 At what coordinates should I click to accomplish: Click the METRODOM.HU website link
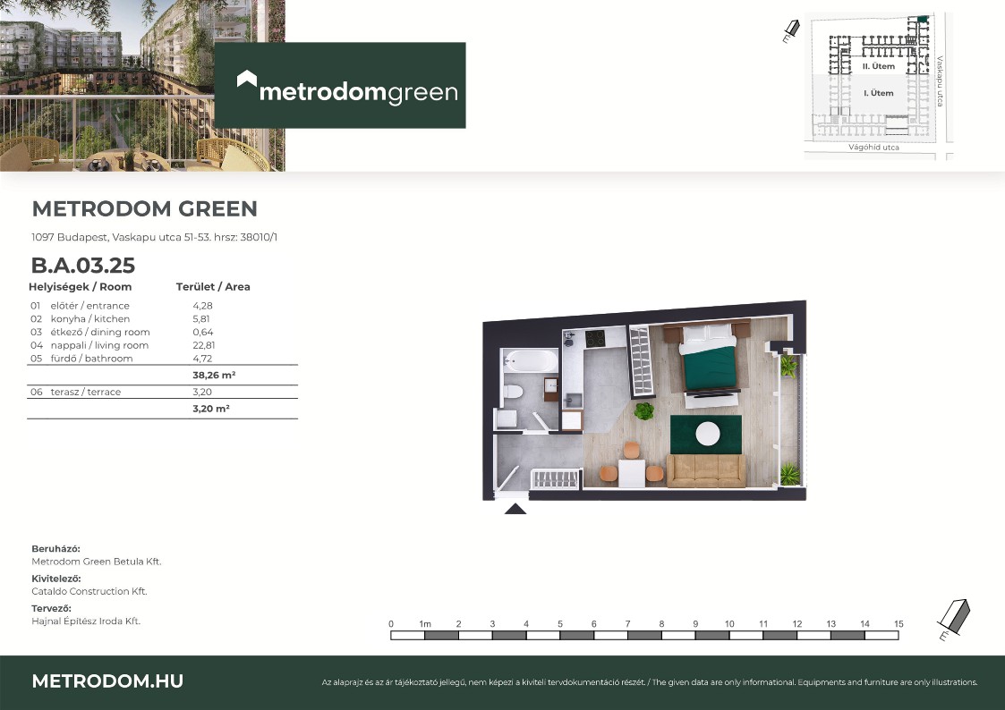pyautogui.click(x=107, y=681)
